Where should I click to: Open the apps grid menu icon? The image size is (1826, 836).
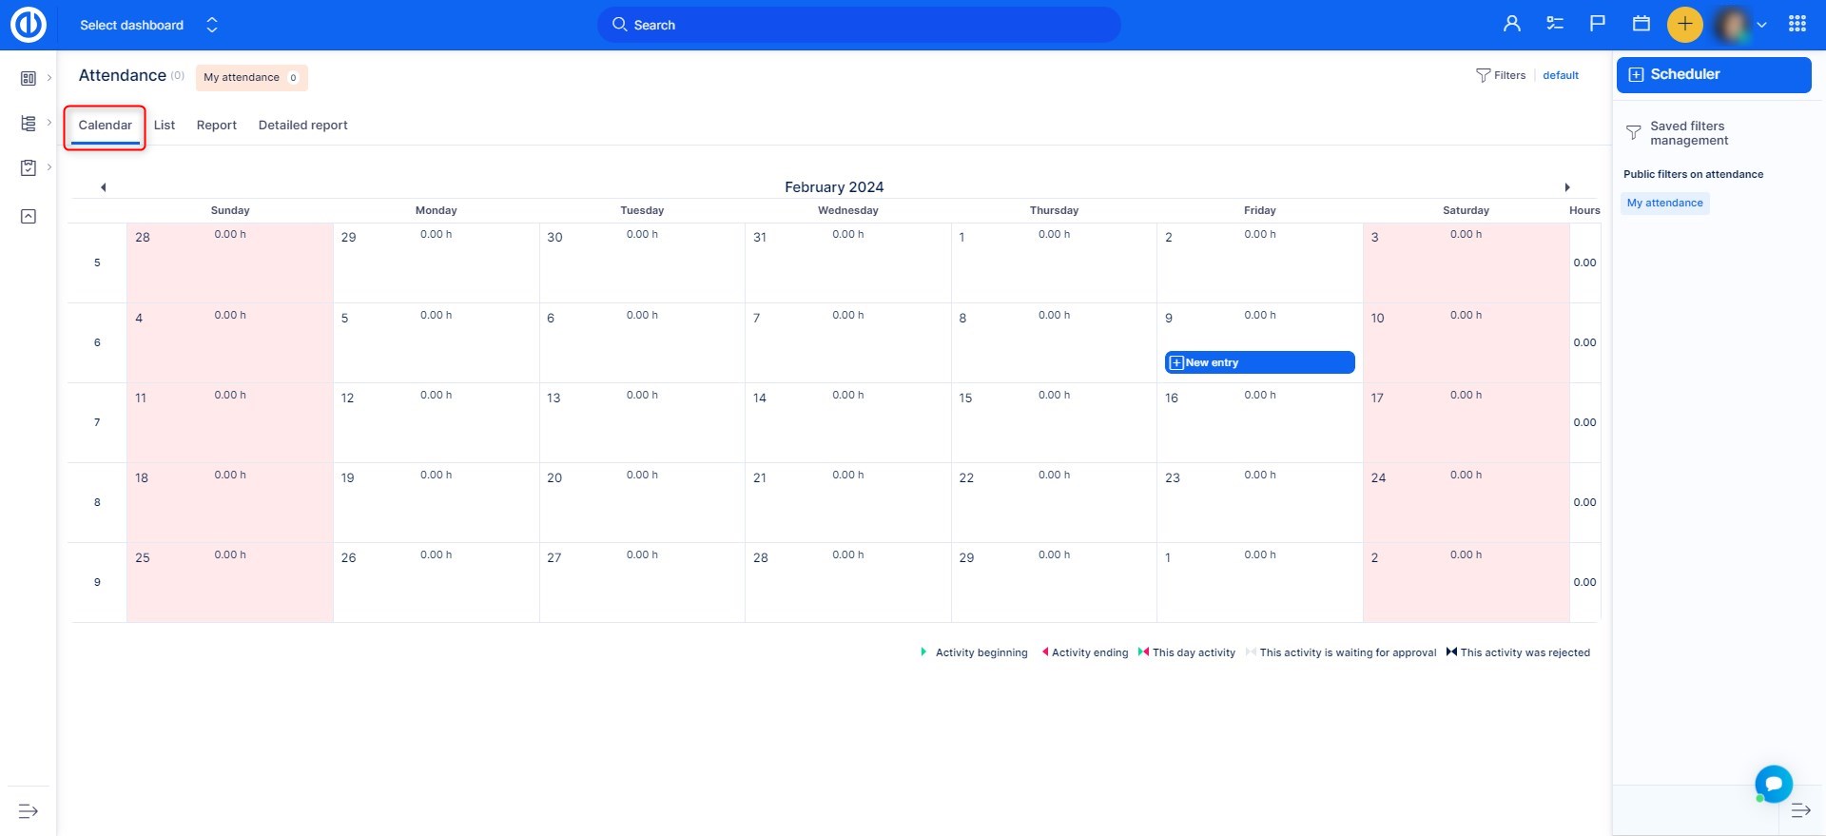pyautogui.click(x=1797, y=25)
